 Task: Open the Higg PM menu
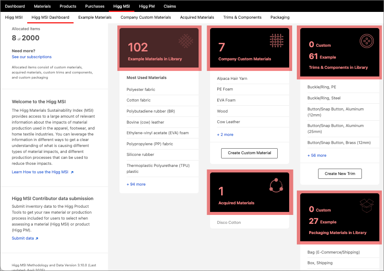pyautogui.click(x=147, y=6)
